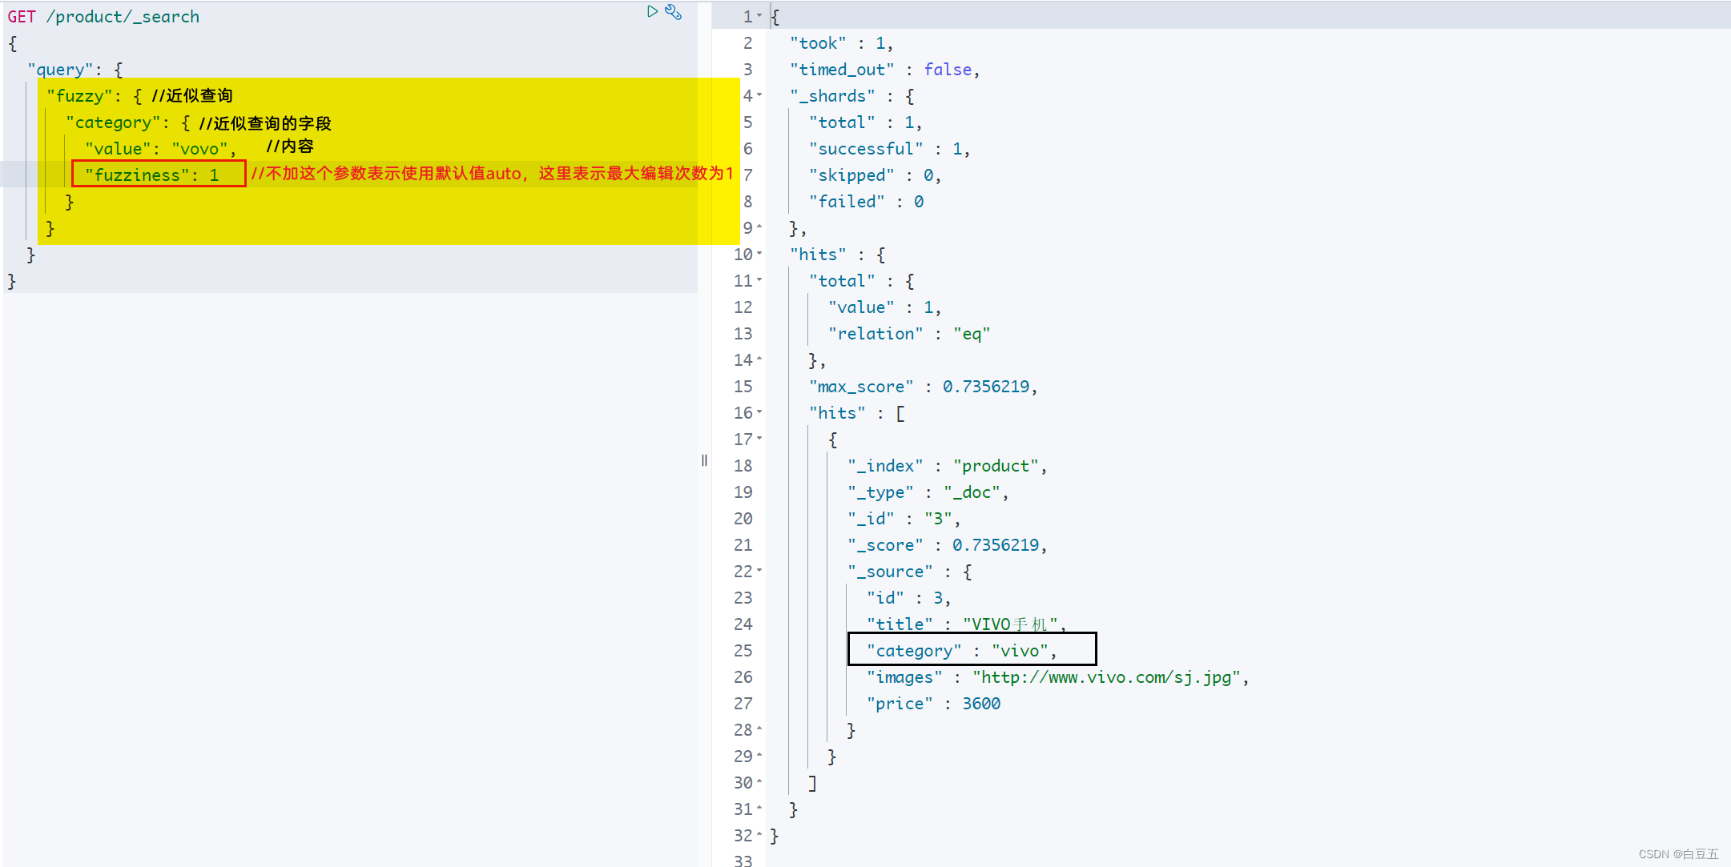Click the "relation" : "eq" line
The image size is (1731, 867).
[x=909, y=334]
